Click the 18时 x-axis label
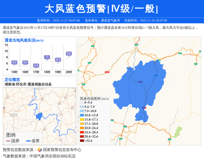This screenshot has width=204, height=160. pyautogui.click(x=47, y=72)
